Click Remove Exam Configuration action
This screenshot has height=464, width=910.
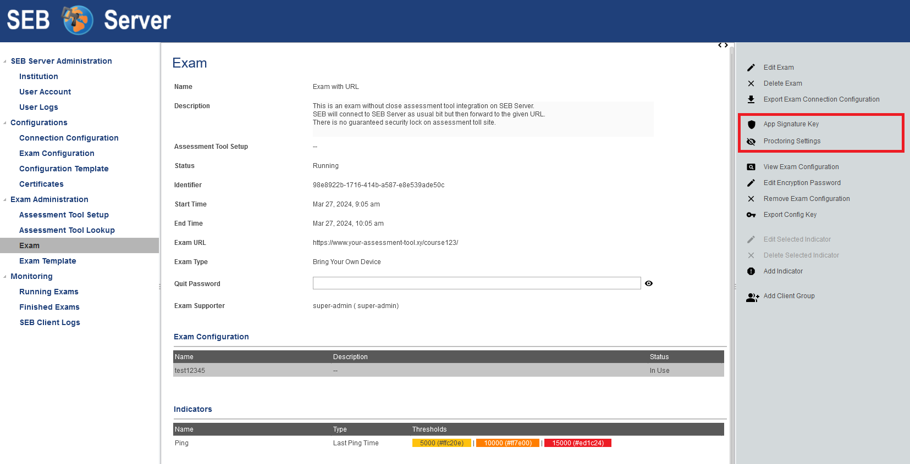click(x=806, y=199)
